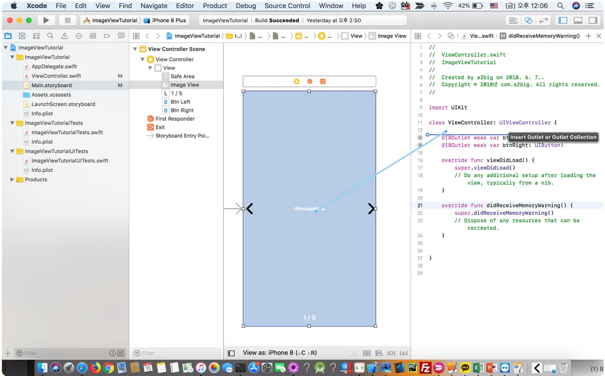Viewport: 605px width, 376px height.
Task: Open the iPhone 8 Plus device selector
Action: 165,20
